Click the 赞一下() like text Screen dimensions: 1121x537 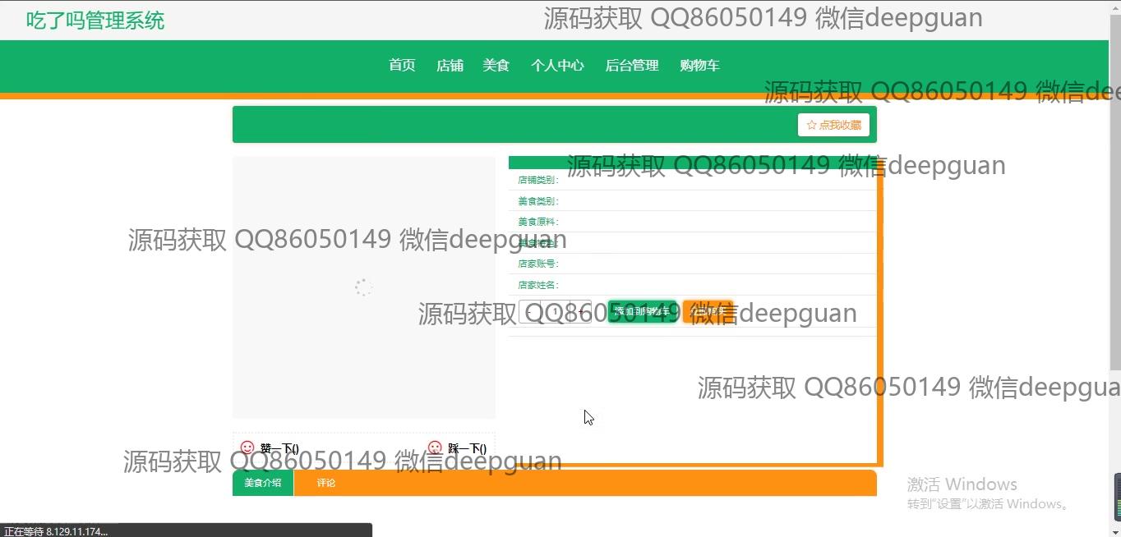click(x=279, y=448)
